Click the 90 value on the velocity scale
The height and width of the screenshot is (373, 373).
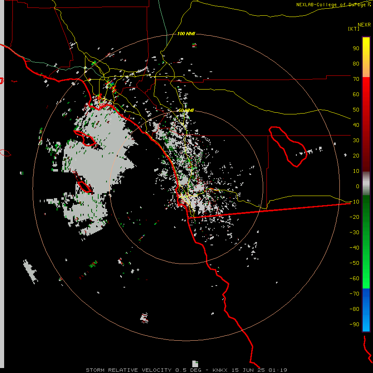coord(356,48)
